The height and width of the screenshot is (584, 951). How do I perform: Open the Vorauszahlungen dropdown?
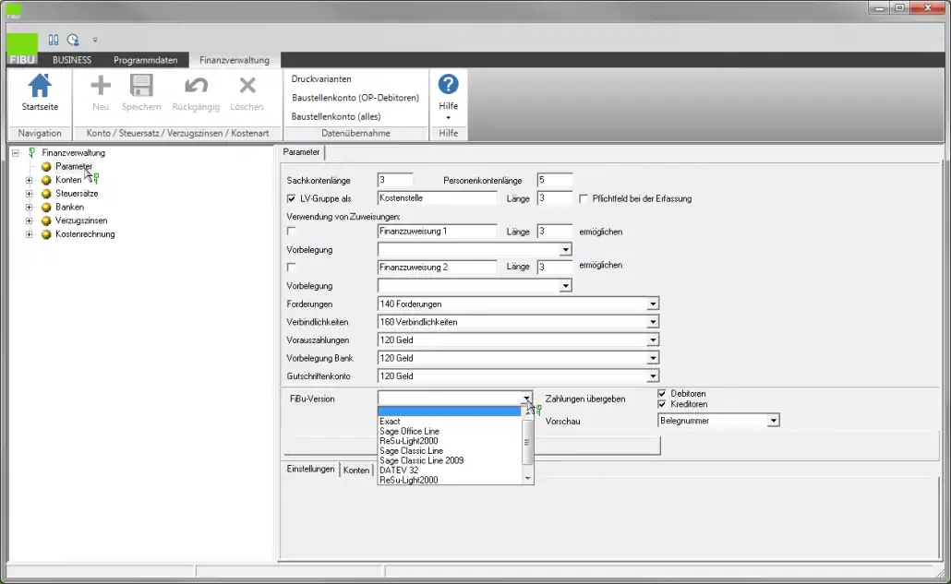pyautogui.click(x=653, y=340)
